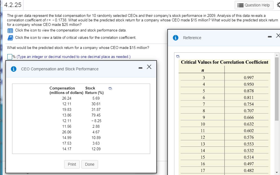The image size is (280, 175).
Task: Click the Stock Return (%) column header
Action: [94, 90]
